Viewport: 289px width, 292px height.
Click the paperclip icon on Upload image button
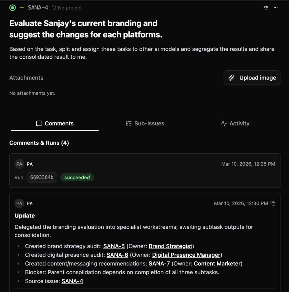[231, 78]
